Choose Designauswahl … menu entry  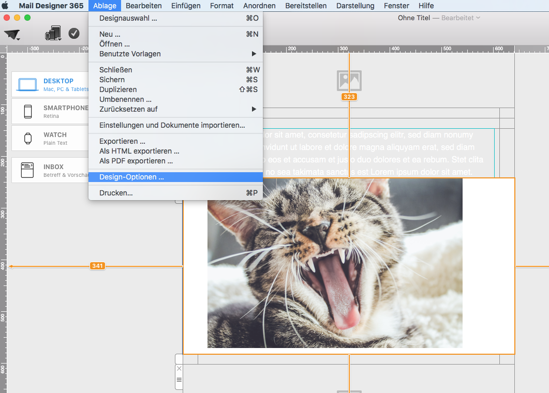pos(176,18)
